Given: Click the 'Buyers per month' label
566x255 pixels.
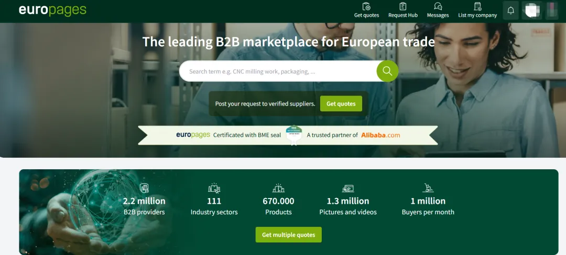Looking at the screenshot, I should [428, 212].
